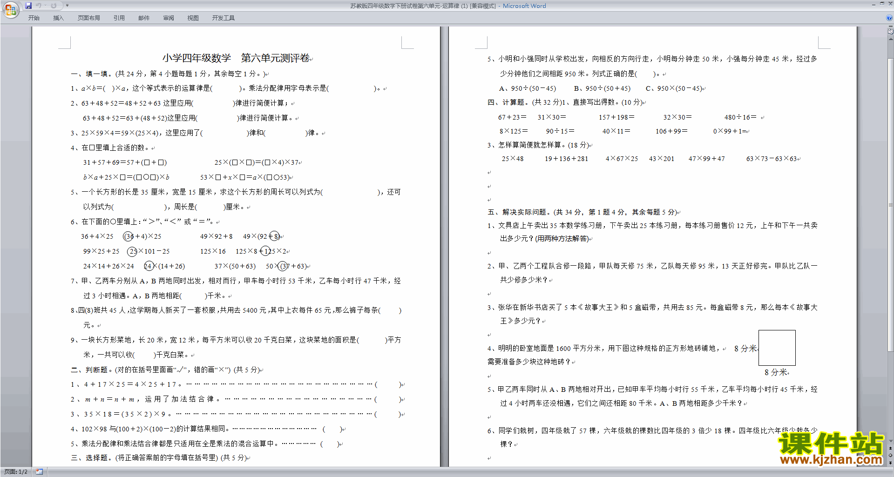Image resolution: width=894 pixels, height=477 pixels.
Task: Open the Select Browse Object button
Action: pyautogui.click(x=891, y=455)
